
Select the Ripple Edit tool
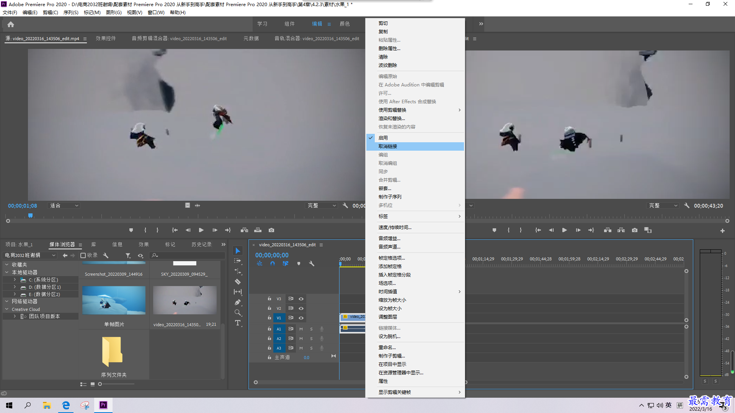[238, 271]
